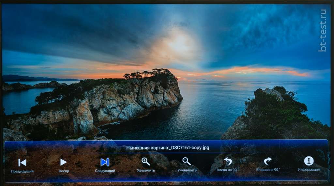Click the file name '_DSC7161-copy.jpg' title

tap(189, 148)
